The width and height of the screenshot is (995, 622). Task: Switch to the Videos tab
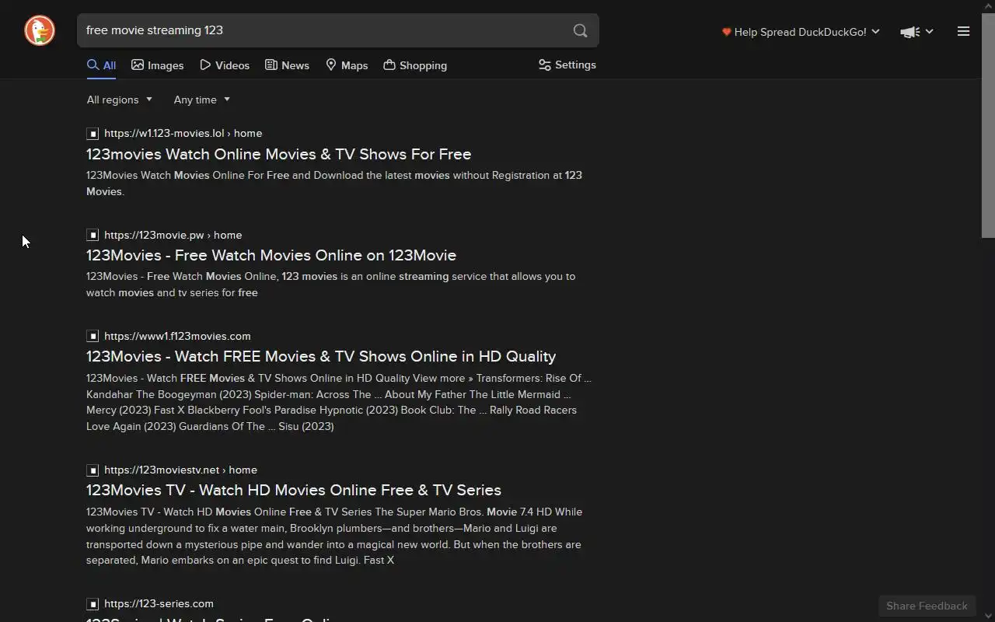pos(225,65)
